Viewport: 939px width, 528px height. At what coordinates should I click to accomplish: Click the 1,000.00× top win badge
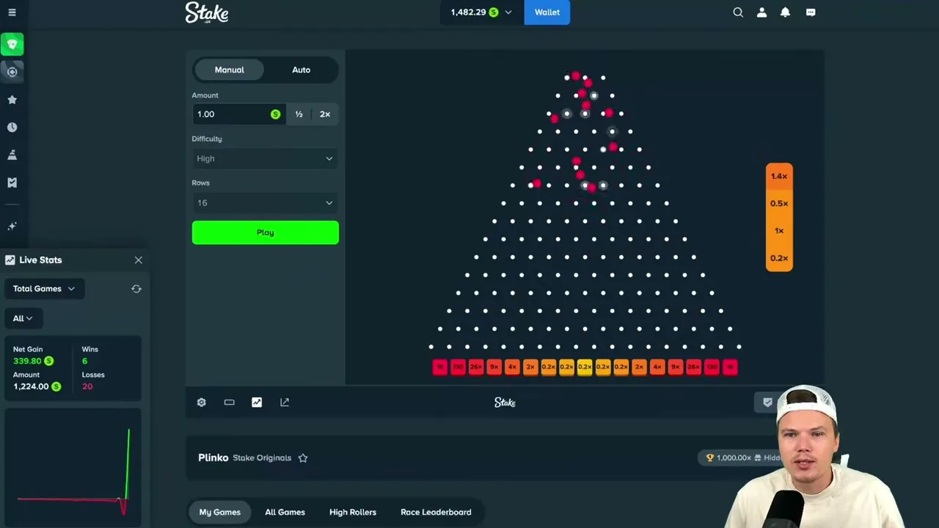(x=739, y=458)
